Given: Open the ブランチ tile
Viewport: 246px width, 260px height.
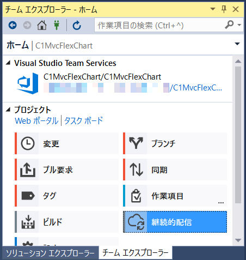Looking at the screenshot, I should 175,143.
